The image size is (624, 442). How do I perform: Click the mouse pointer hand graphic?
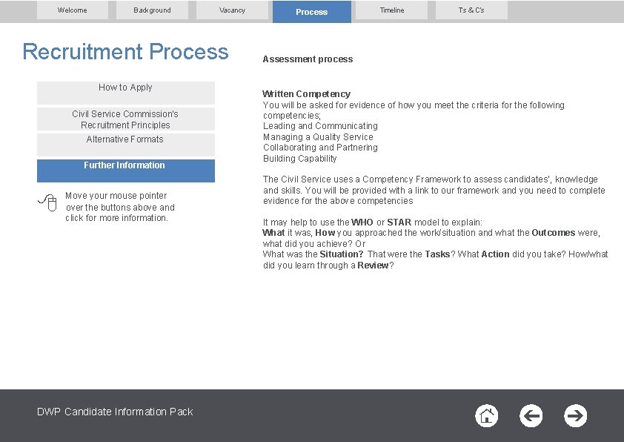coord(47,200)
